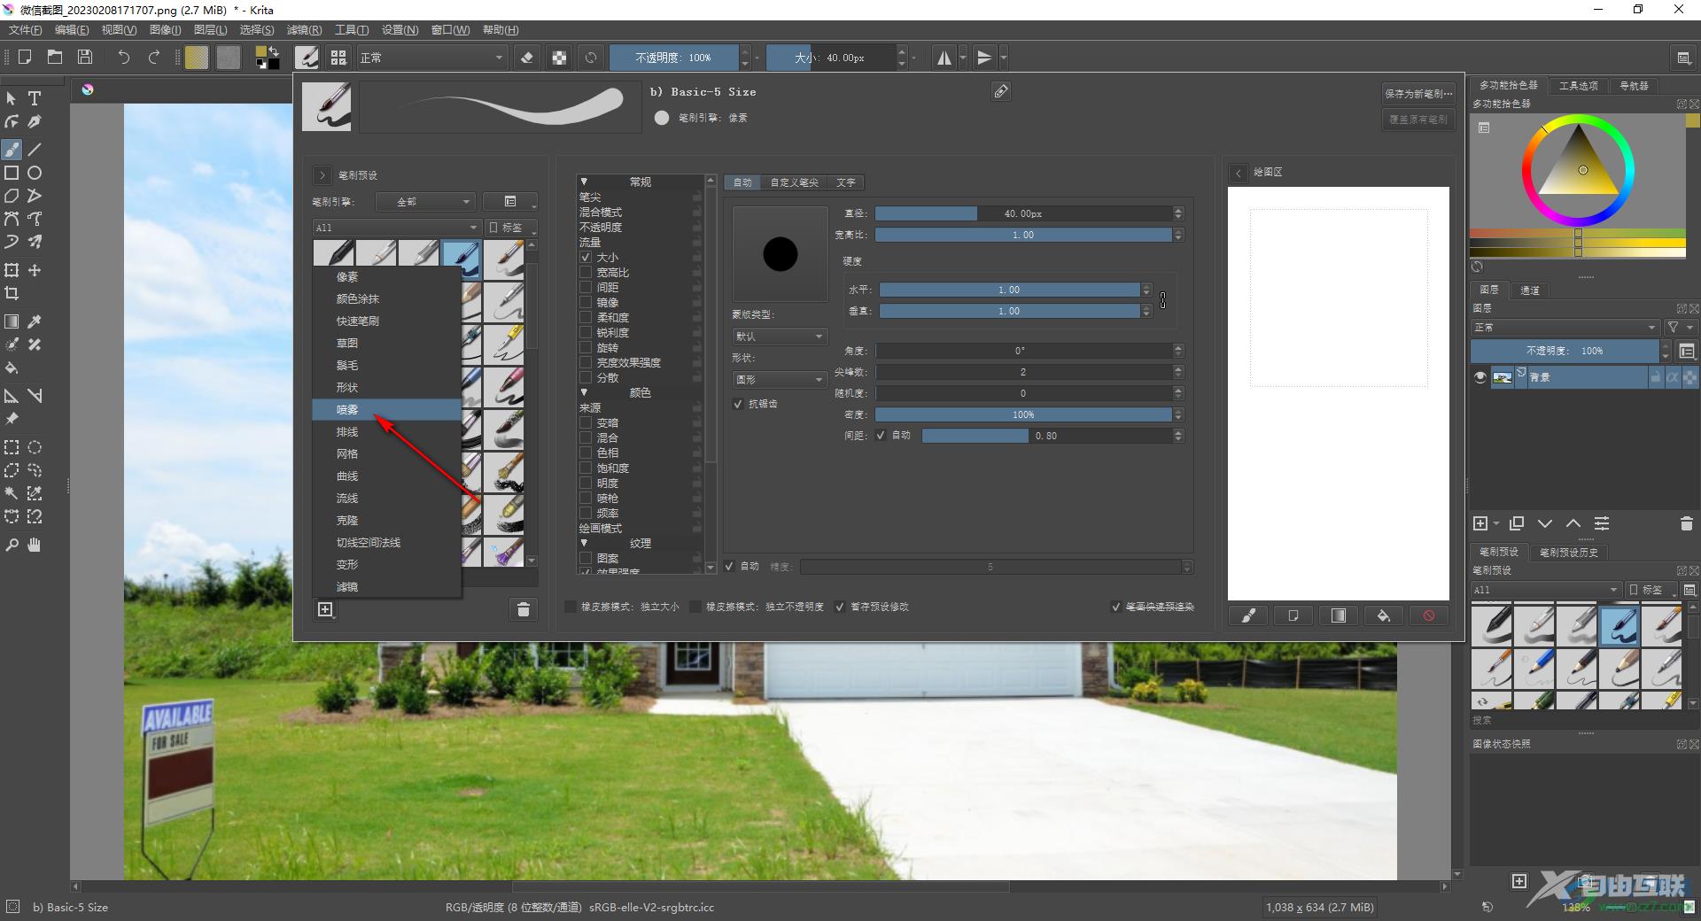Adjust the 直径 diameter slider
This screenshot has width=1701, height=921.
coord(1023,213)
